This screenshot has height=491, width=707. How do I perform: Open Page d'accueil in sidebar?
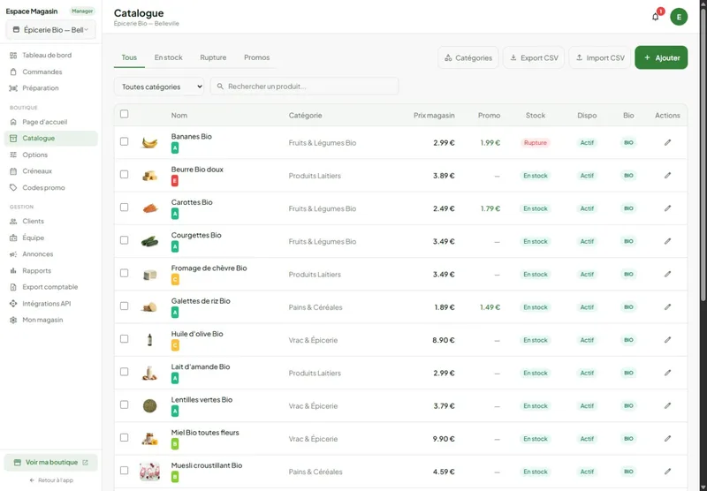click(51, 122)
